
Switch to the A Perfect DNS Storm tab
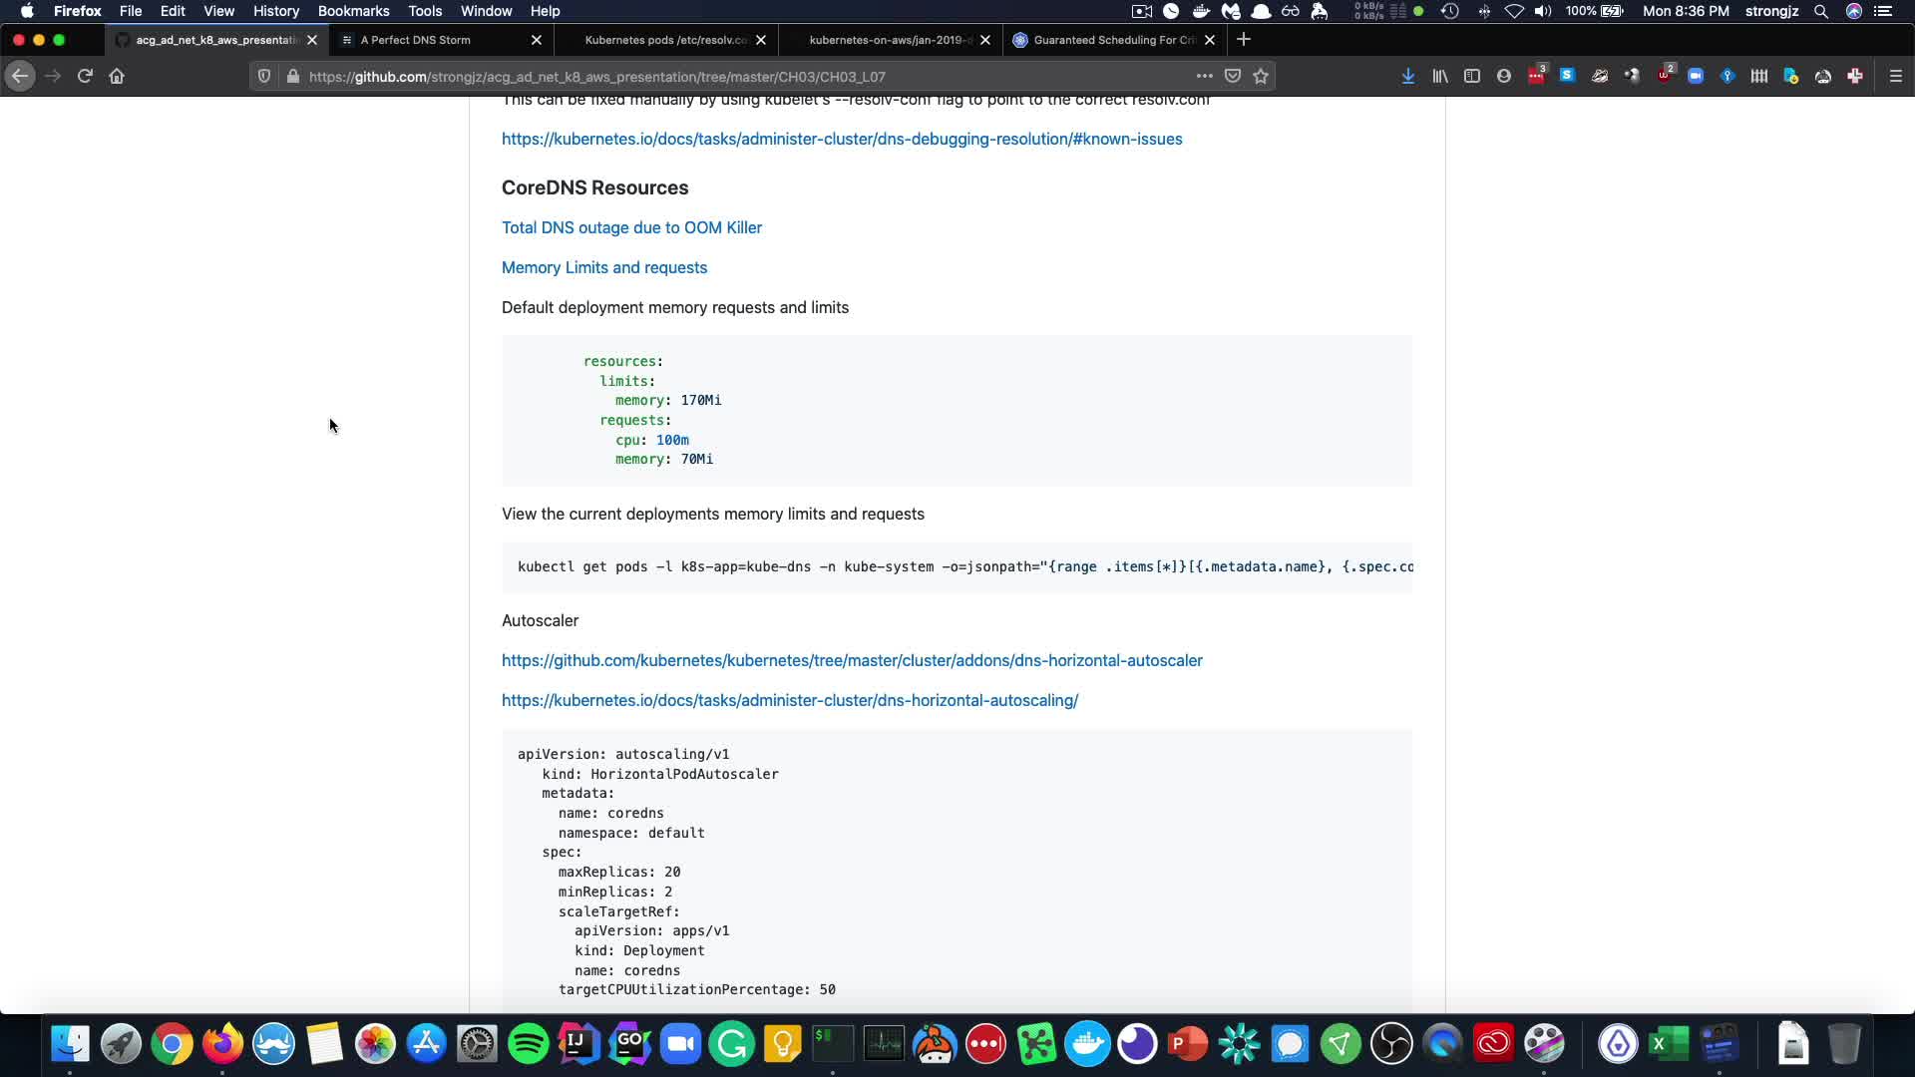(x=416, y=40)
